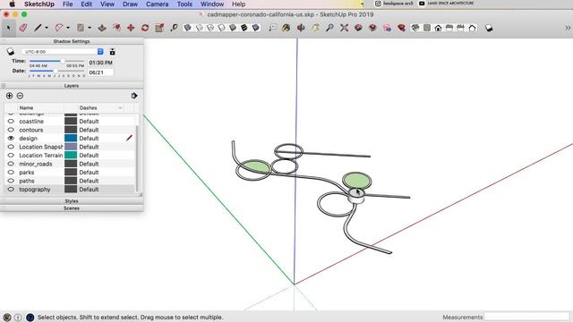Open the Help menu

click(239, 4)
